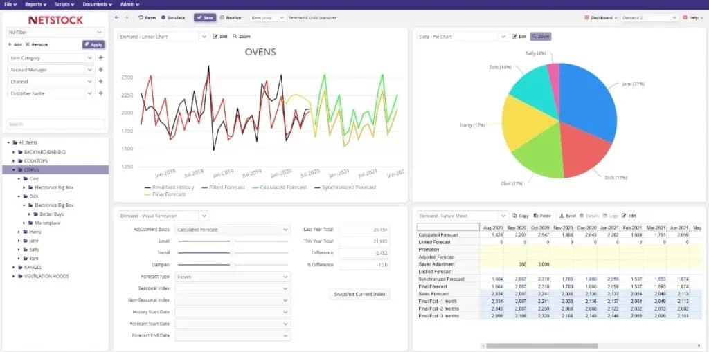This screenshot has width=709, height=352.
Task: Run Simulate from the toolbar
Action: point(172,17)
